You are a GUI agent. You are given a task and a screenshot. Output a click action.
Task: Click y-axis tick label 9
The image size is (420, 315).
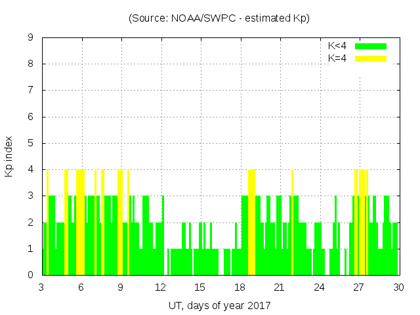click(x=30, y=37)
